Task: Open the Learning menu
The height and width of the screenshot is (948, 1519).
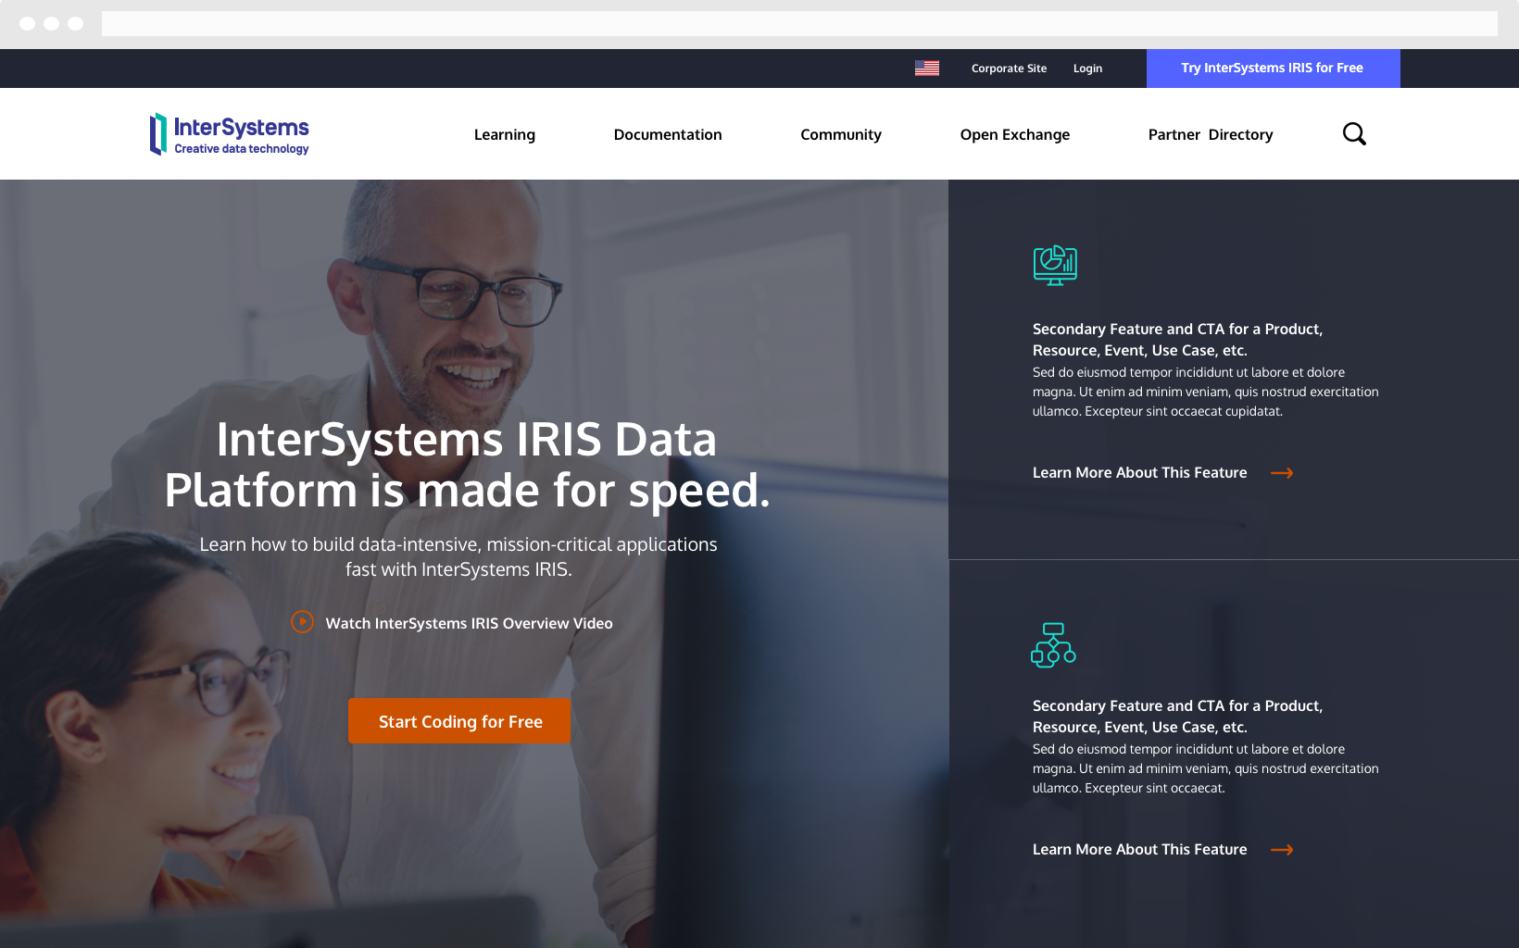Action: pyautogui.click(x=505, y=134)
